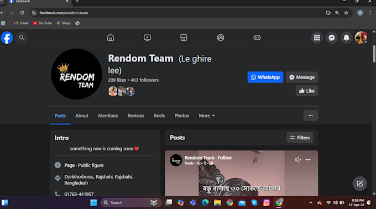Open the Chrome three-dot menu
The width and height of the screenshot is (376, 209).
pyautogui.click(x=370, y=13)
